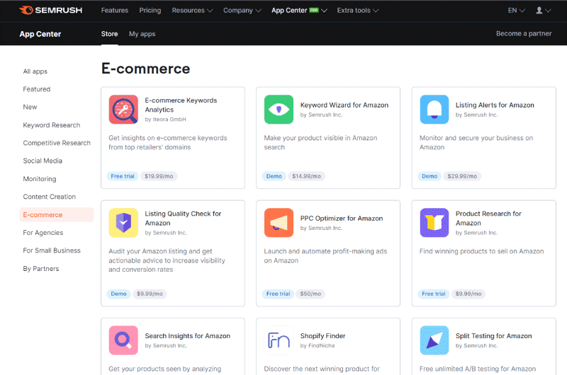Click the $9.99/mo price on Product Research

point(468,294)
